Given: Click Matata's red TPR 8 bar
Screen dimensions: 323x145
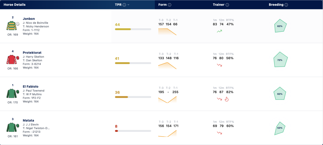Looking at the screenshot, I should point(116,131).
